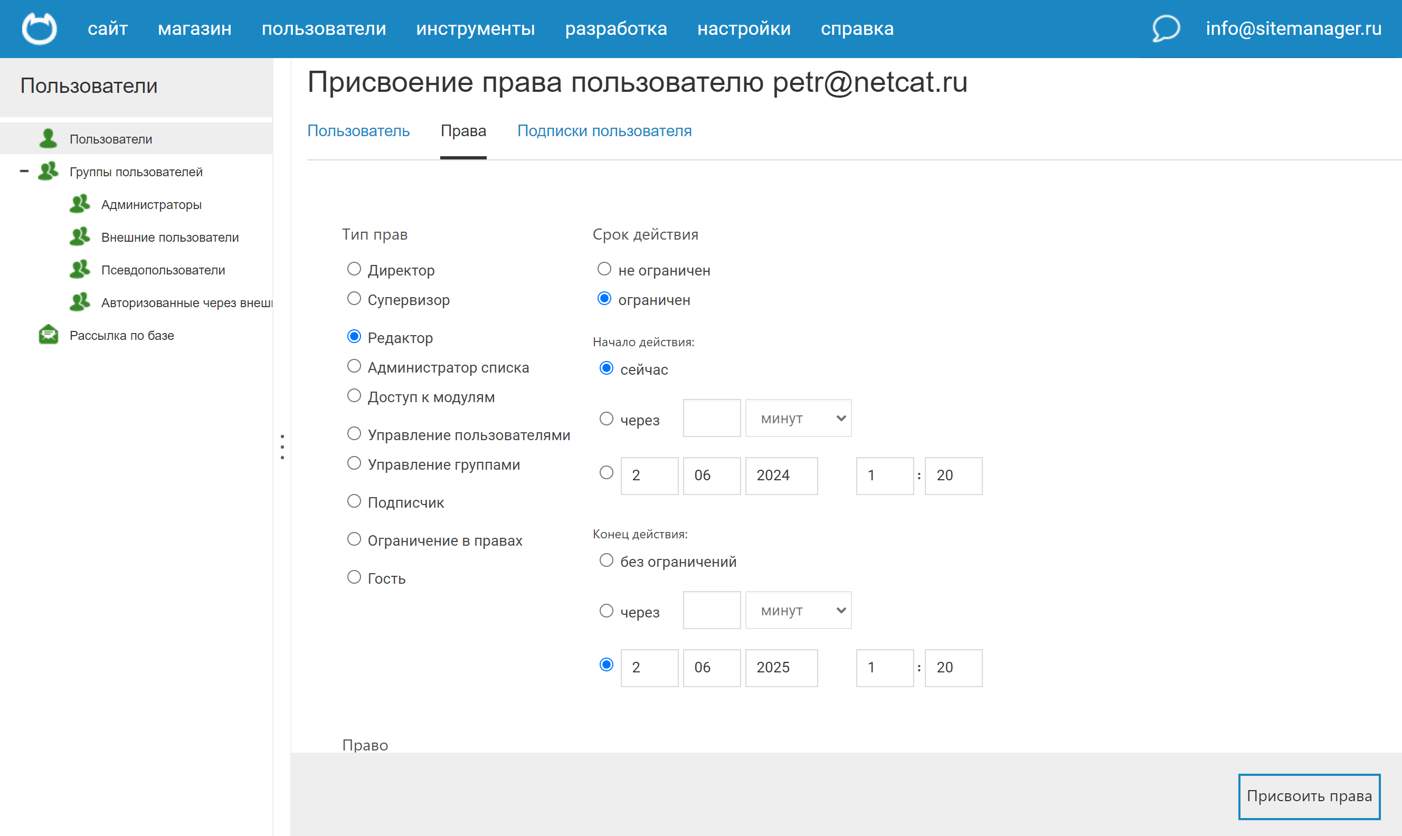This screenshot has height=836, width=1402.
Task: Open the минут dropdown under Начало действия
Action: (798, 417)
